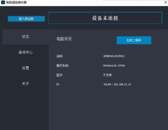Switch to the 游戏中心 tab
Image resolution: width=168 pixels, height=130 pixels.
coord(26,52)
